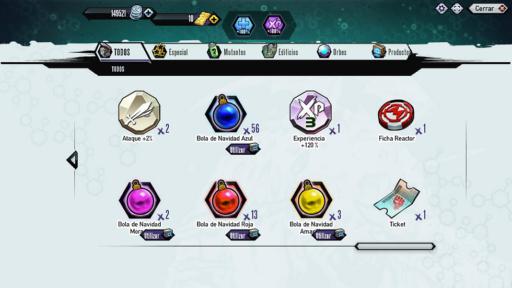Select the Experiencia +120% XP item
512x288 pixels.
pos(310,112)
